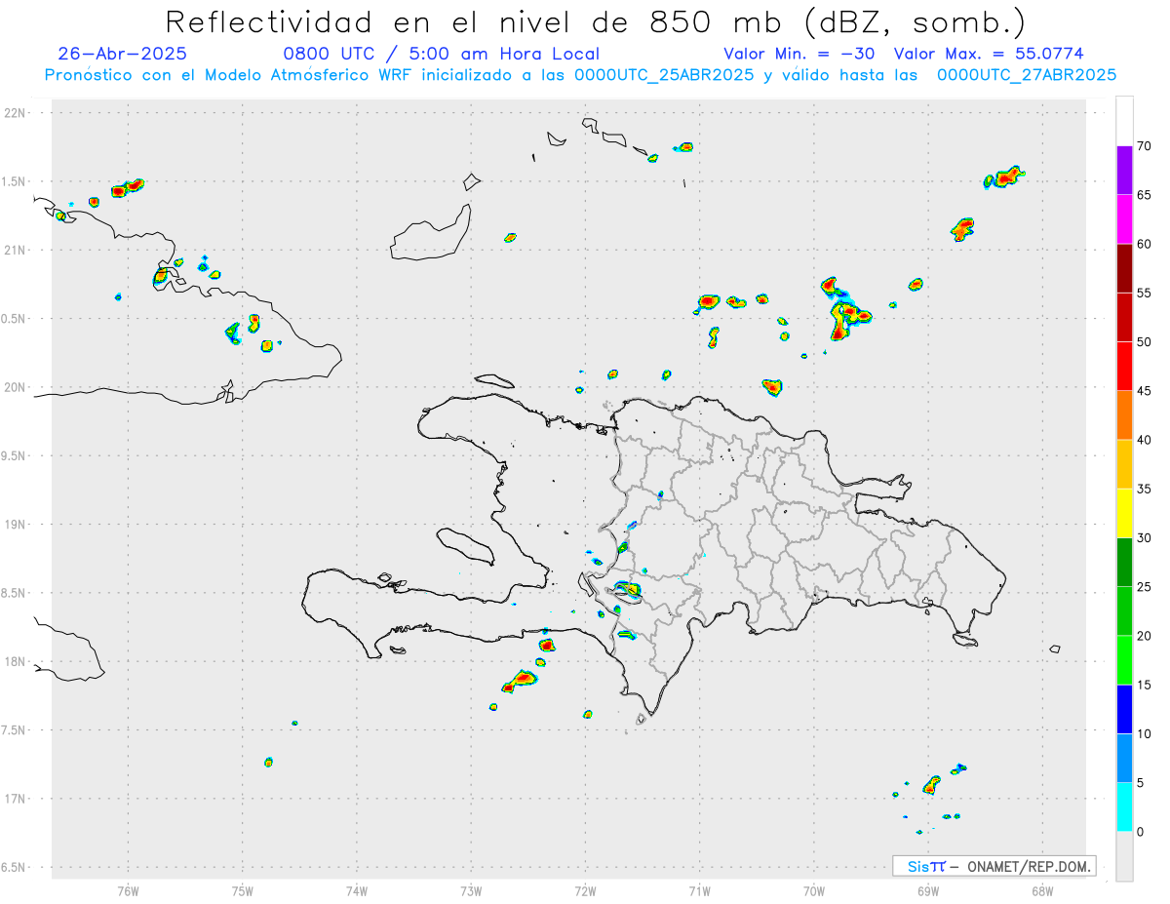The height and width of the screenshot is (904, 1170).
Task: Click the '19N' latitude label
Action: [x=17, y=525]
